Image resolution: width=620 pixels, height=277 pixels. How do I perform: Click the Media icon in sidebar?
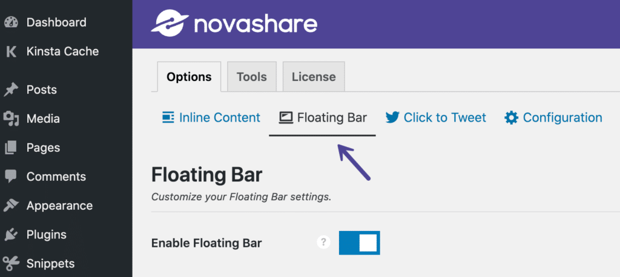11,119
